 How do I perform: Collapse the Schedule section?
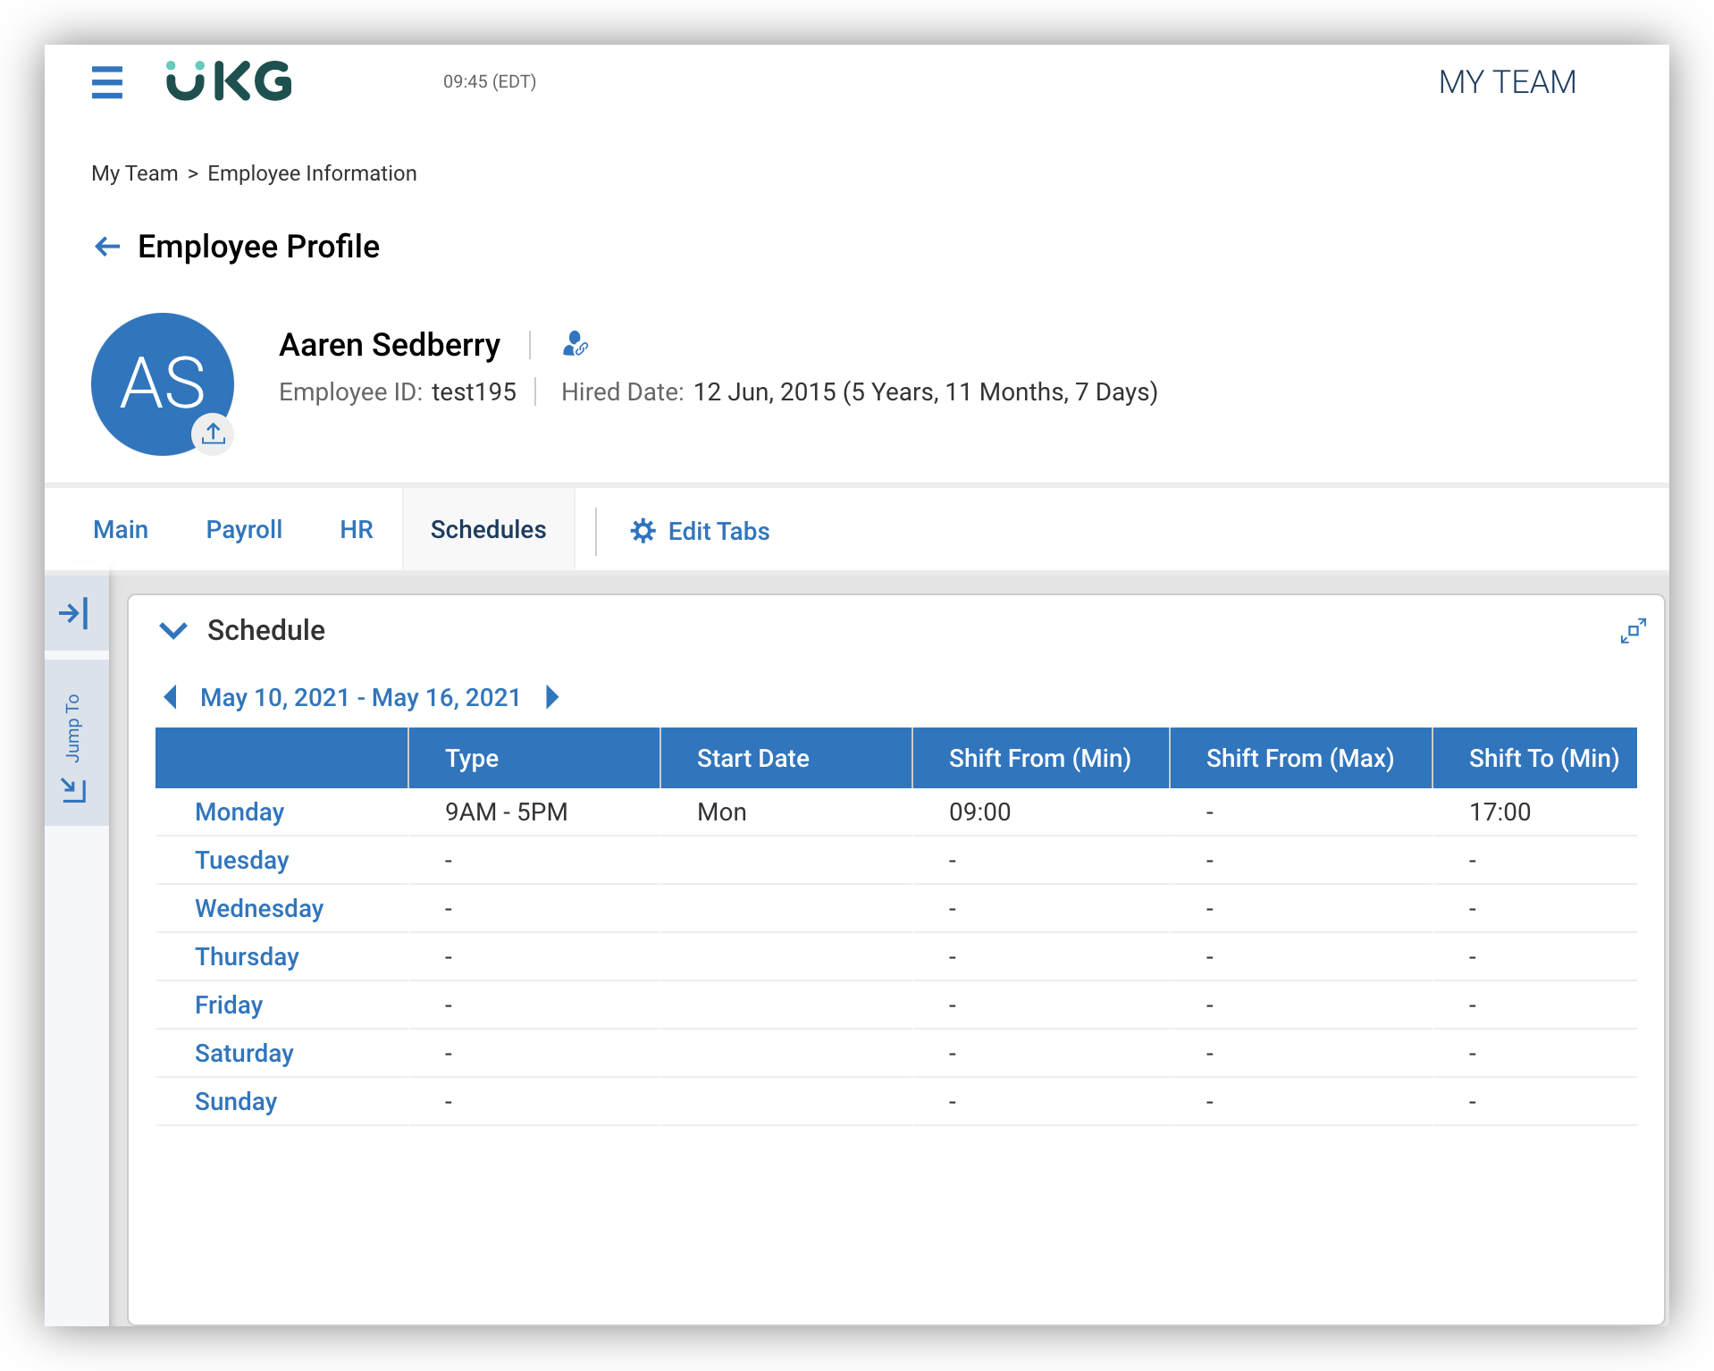173,630
